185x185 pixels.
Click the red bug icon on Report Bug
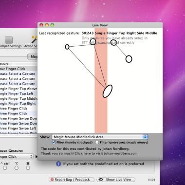coord(52,180)
